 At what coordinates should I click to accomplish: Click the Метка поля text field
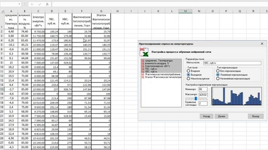pos(232,63)
